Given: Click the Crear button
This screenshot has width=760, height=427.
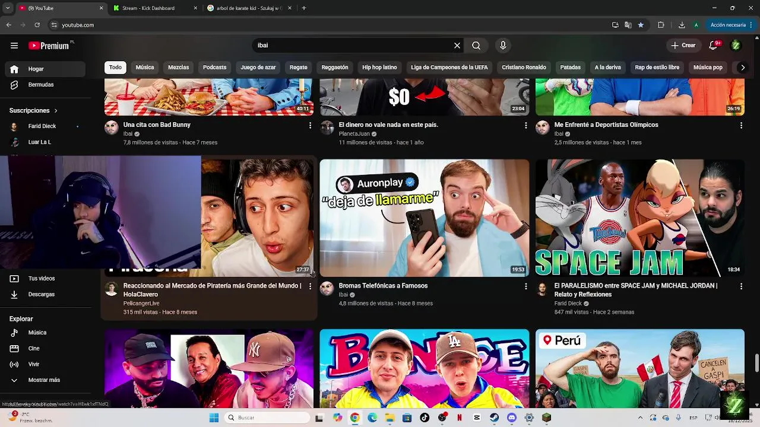Looking at the screenshot, I should click(683, 46).
